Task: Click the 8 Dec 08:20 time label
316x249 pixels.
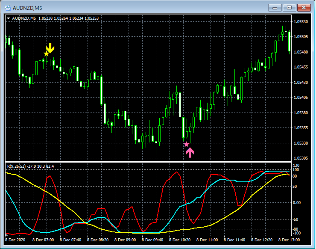Action: (98, 240)
